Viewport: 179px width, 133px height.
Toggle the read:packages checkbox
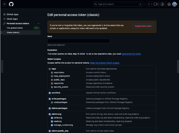52,102
